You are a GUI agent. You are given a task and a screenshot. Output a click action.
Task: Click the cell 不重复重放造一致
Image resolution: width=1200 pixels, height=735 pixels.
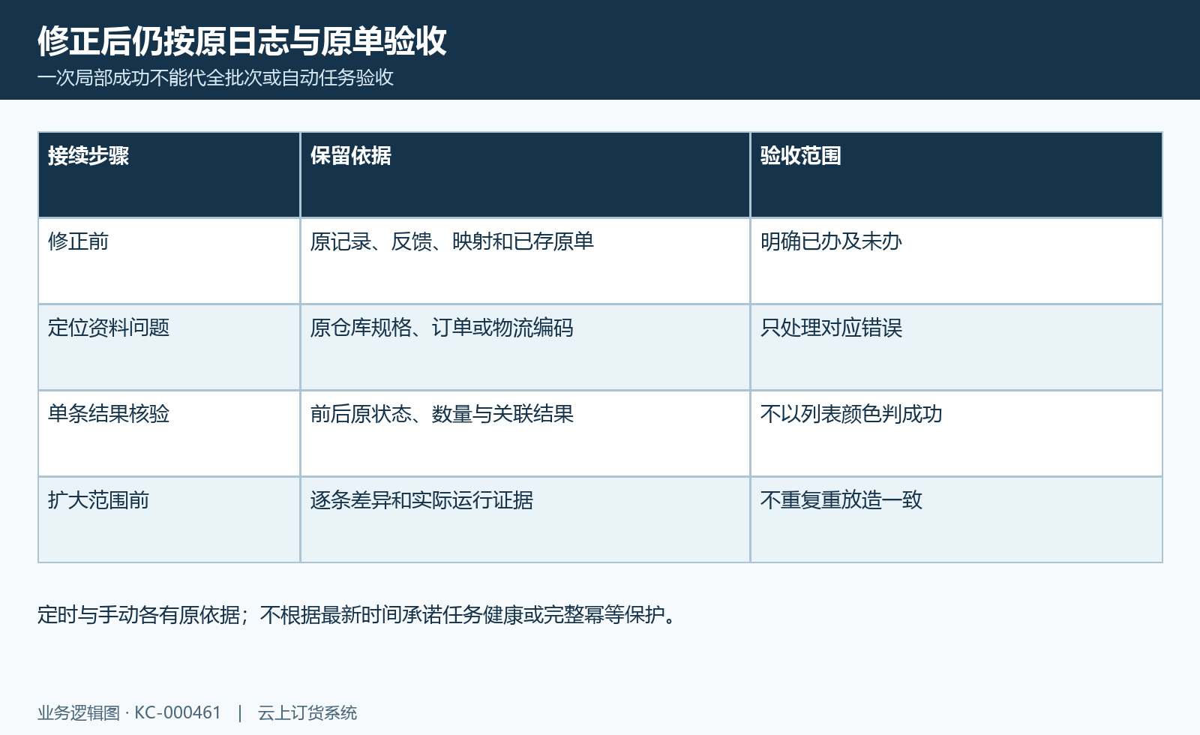[956, 520]
